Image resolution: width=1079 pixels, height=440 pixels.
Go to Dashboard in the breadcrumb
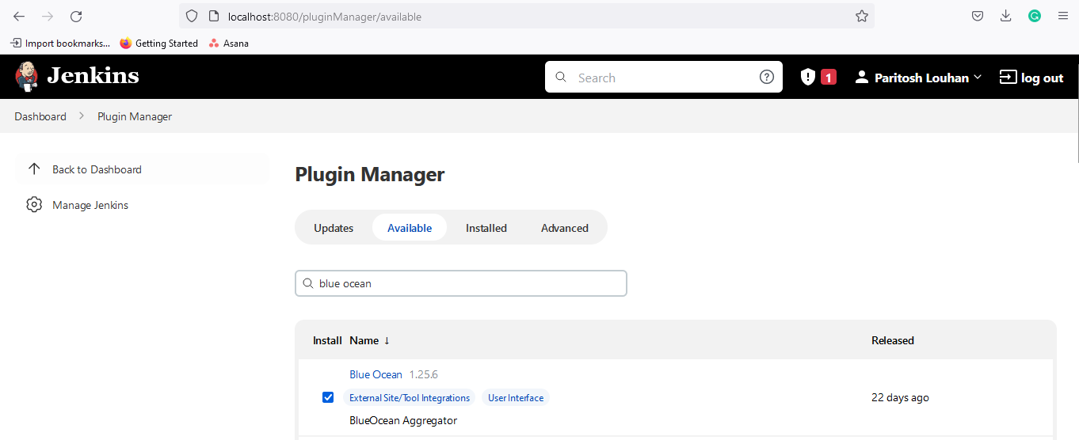click(x=40, y=116)
